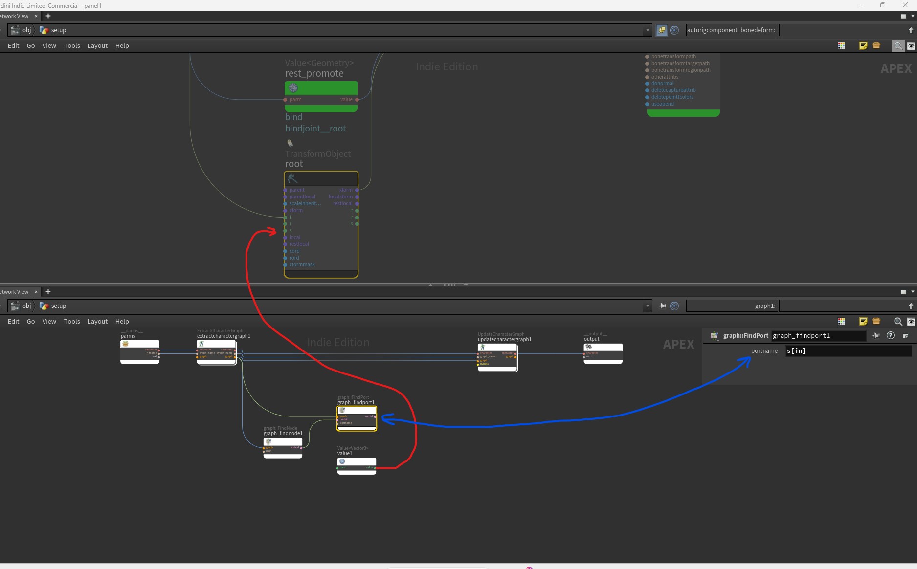Open lower pane tab options arrow

[x=913, y=292]
